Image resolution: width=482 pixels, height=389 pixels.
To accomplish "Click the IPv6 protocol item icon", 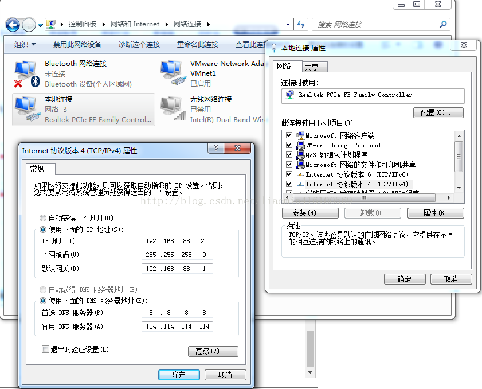I will (x=300, y=175).
